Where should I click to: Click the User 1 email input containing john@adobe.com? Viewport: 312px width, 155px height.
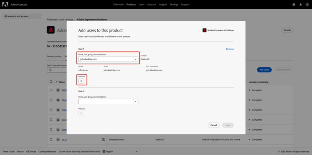(106, 59)
